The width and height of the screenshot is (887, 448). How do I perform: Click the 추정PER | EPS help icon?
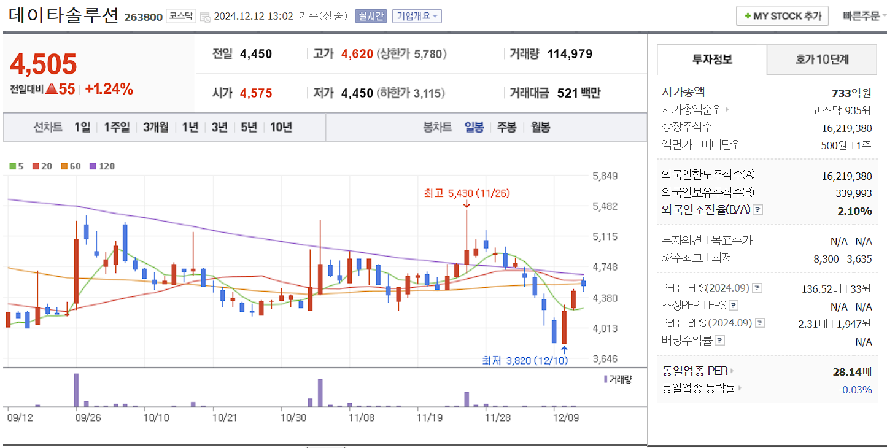coord(735,305)
